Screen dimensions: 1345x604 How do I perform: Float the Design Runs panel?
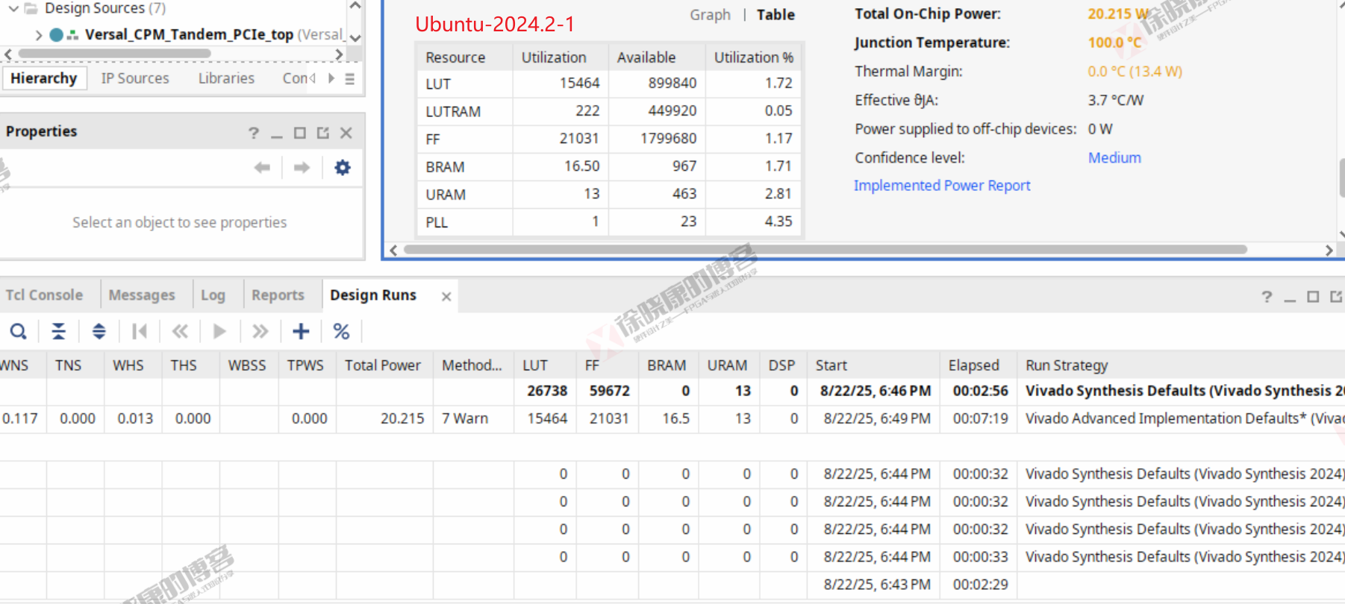pyautogui.click(x=1336, y=297)
